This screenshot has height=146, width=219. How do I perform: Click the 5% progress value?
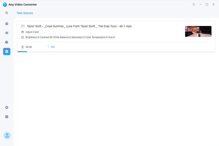[53, 47]
